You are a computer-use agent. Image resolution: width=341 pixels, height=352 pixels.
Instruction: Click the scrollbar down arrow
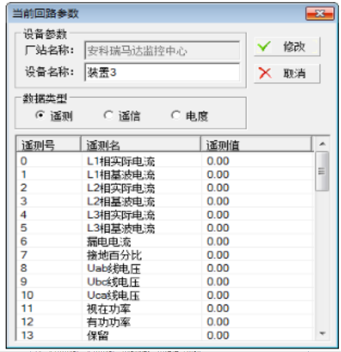pos(323,333)
